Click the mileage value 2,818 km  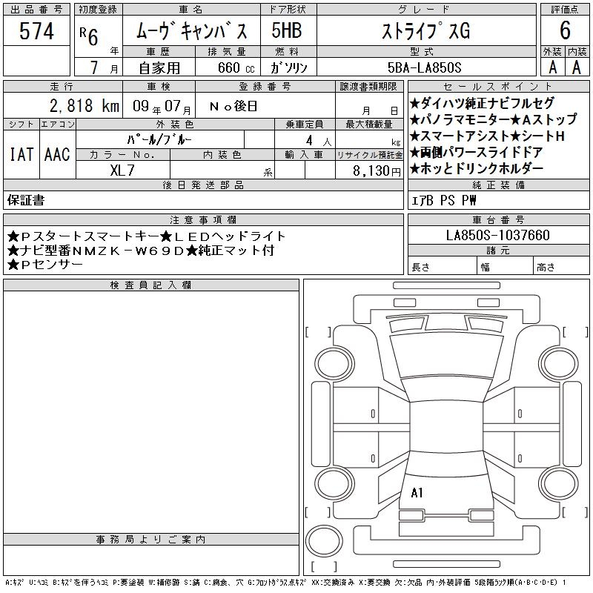tap(62, 105)
